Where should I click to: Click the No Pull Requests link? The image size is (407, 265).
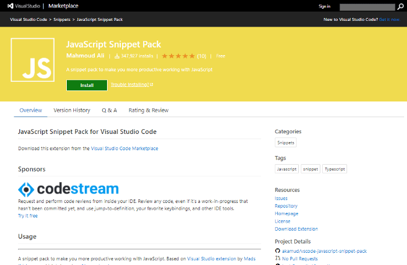(x=300, y=259)
